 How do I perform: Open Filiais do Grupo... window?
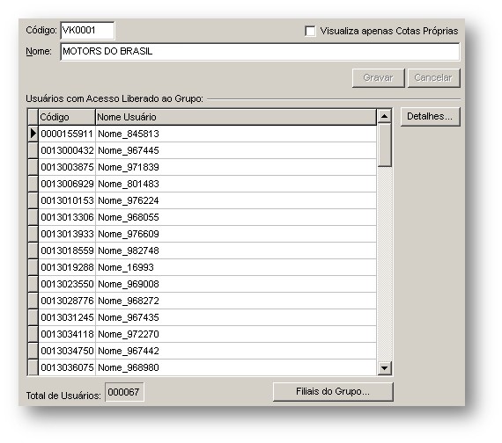click(x=333, y=391)
